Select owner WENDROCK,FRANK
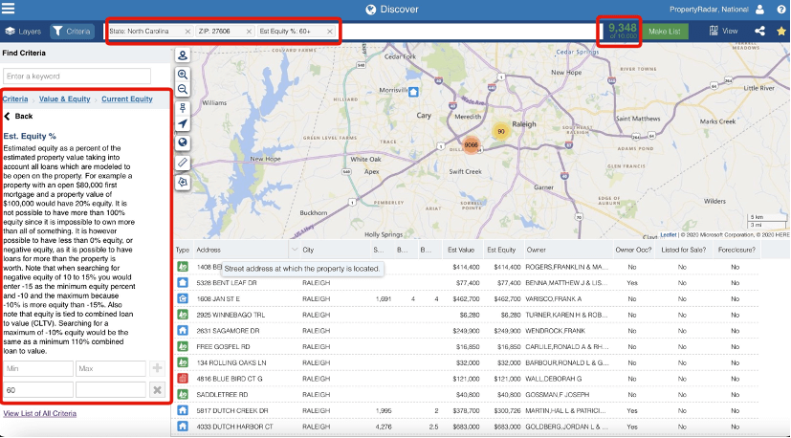 pos(556,331)
